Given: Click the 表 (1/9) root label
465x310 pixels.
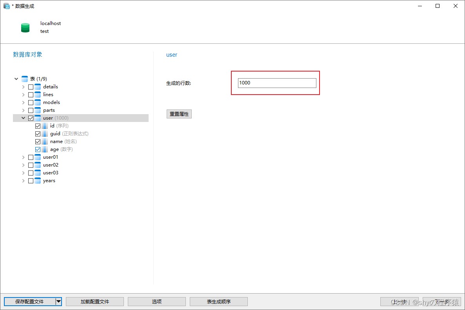Looking at the screenshot, I should pos(38,79).
